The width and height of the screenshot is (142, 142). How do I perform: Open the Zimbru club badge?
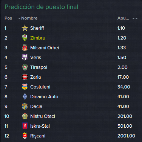point(25,38)
